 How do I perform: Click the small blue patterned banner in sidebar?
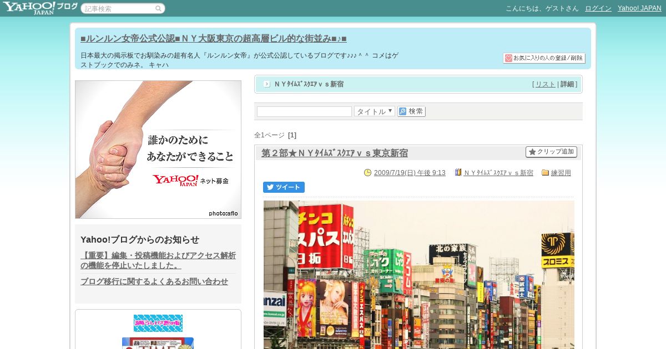tap(158, 323)
